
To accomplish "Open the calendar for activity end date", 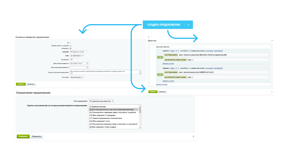I will 87,68.
